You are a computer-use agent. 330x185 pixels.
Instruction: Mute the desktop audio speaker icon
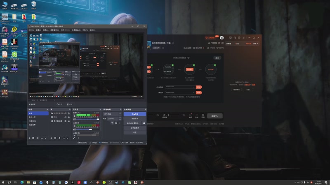(x=74, y=129)
